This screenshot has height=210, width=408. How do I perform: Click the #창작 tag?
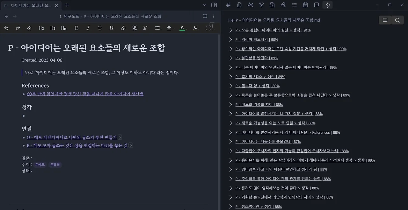(55, 164)
